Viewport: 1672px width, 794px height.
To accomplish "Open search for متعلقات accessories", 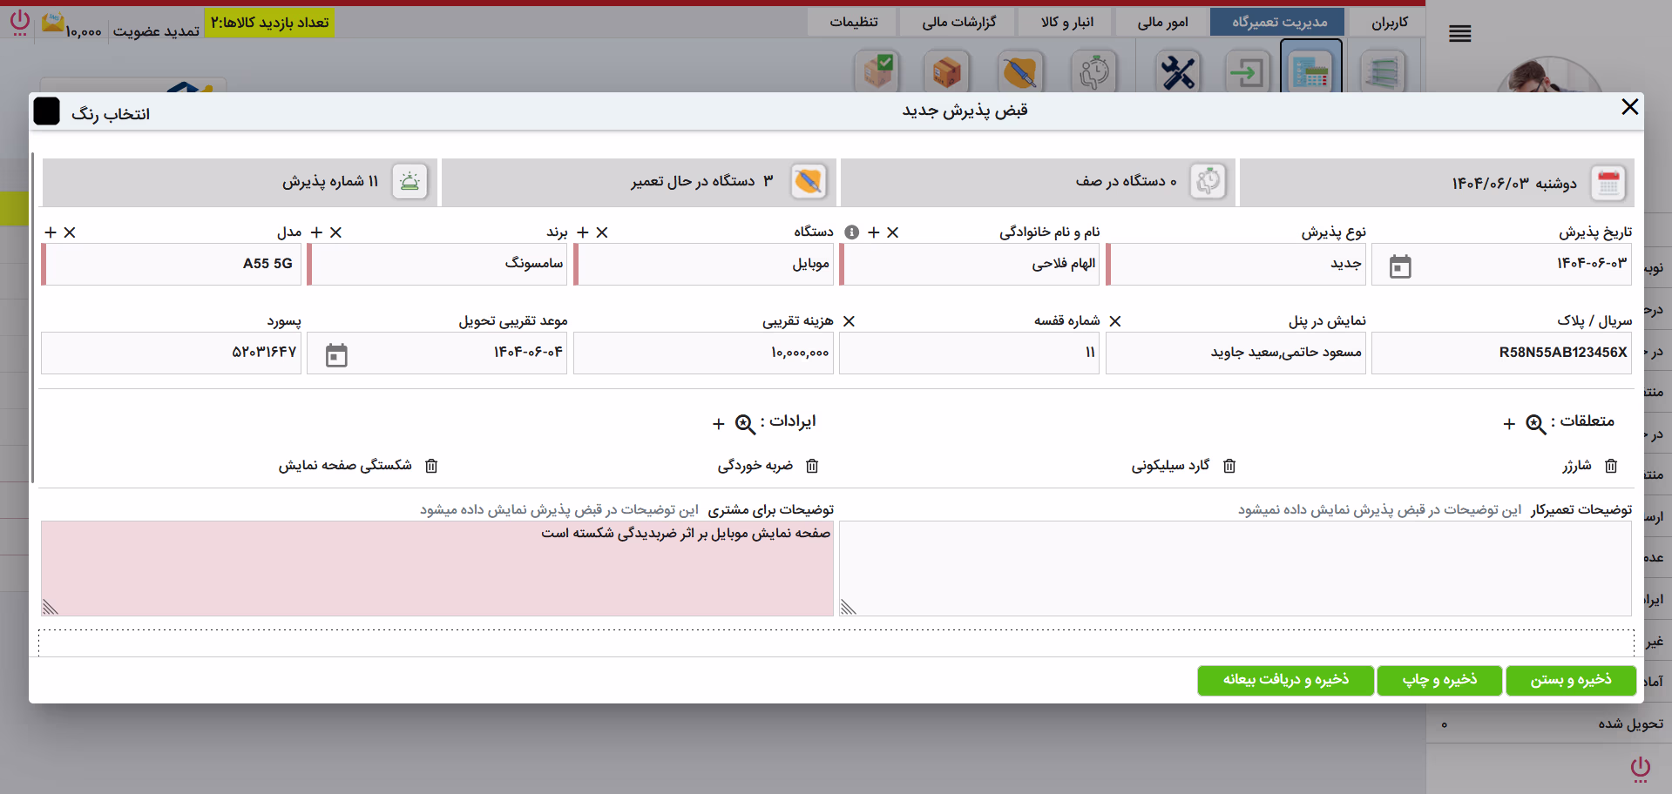I will pos(1536,424).
